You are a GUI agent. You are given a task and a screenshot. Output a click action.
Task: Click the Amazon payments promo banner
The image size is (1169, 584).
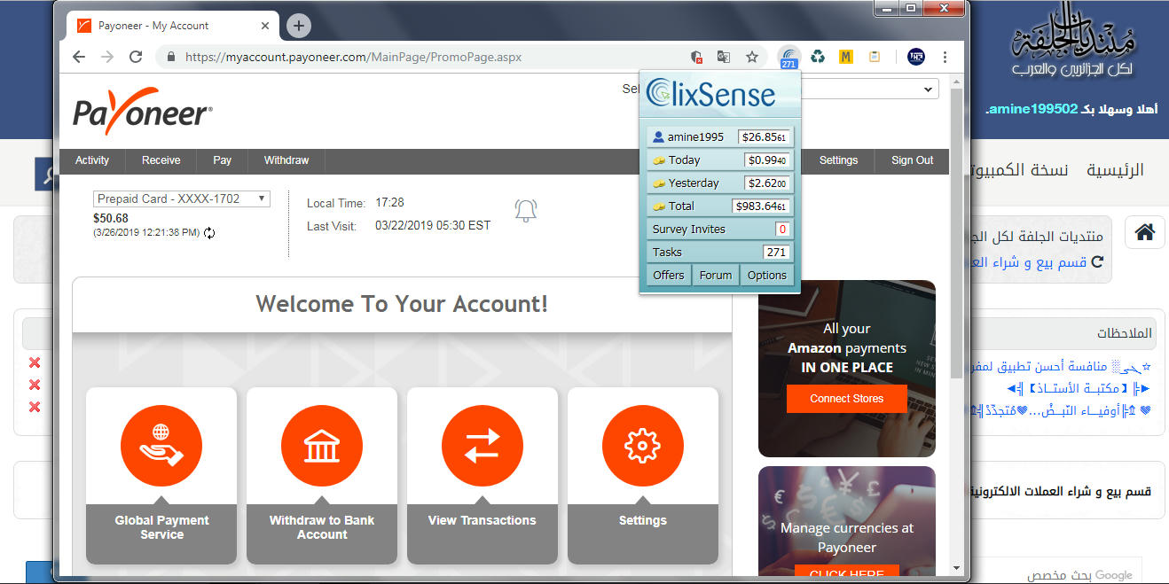(x=847, y=368)
